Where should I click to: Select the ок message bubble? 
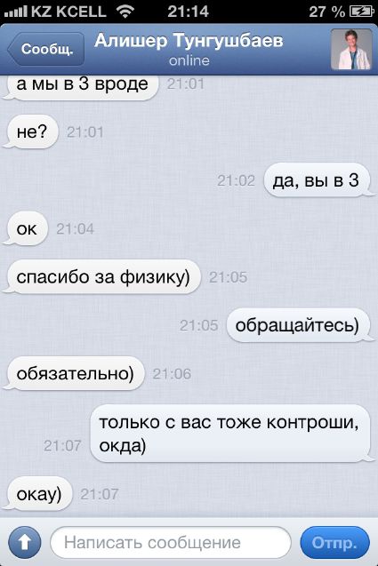[26, 228]
